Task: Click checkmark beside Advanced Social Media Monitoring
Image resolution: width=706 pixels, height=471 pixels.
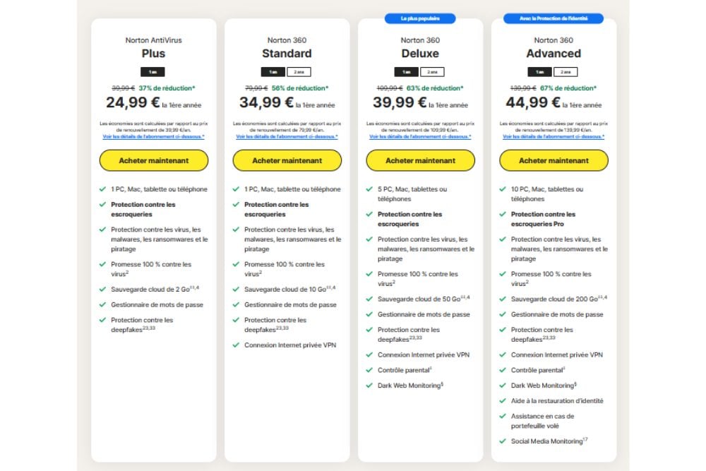Action: (503, 441)
